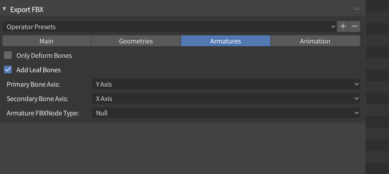389x174 pixels.
Task: Click the Only Deform Bones label
Action: pos(44,56)
